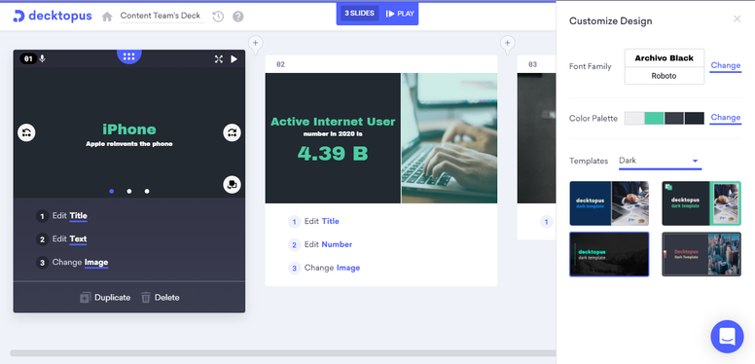
Task: Click the Duplicate slide button
Action: (x=105, y=298)
